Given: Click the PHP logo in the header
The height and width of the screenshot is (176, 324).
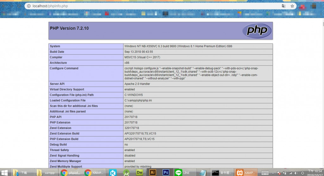Looking at the screenshot, I should [x=257, y=31].
